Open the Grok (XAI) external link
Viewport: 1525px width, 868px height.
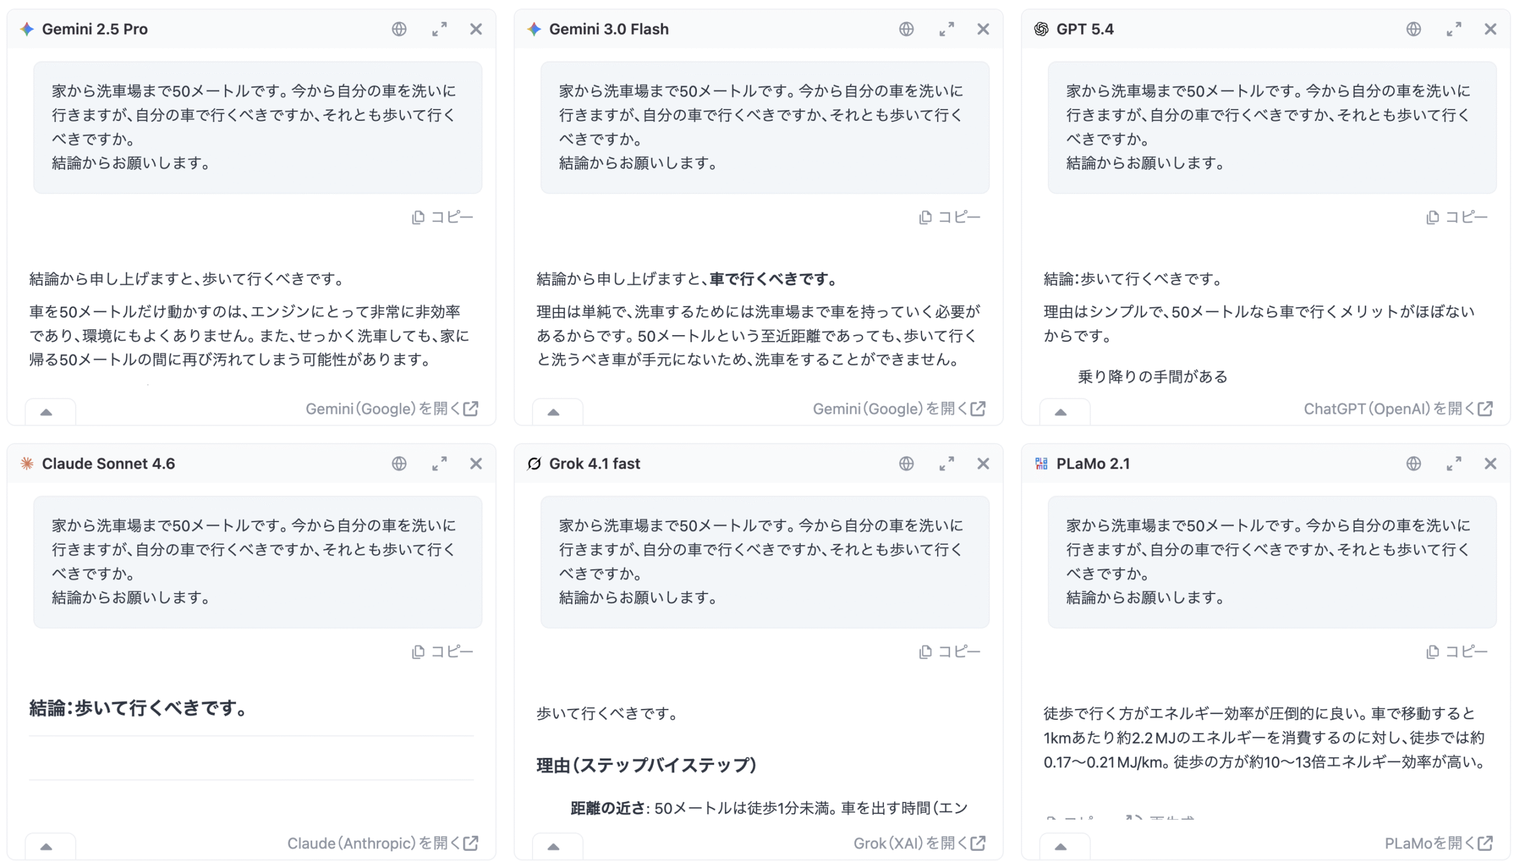click(x=919, y=844)
